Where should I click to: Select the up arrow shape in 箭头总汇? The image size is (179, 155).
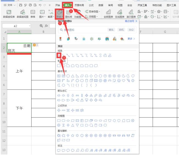pos(68,96)
